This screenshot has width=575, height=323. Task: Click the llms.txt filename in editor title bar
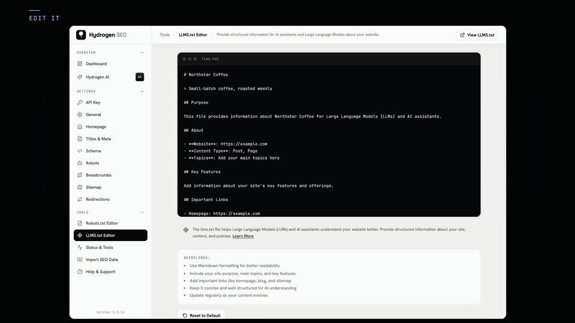point(210,59)
